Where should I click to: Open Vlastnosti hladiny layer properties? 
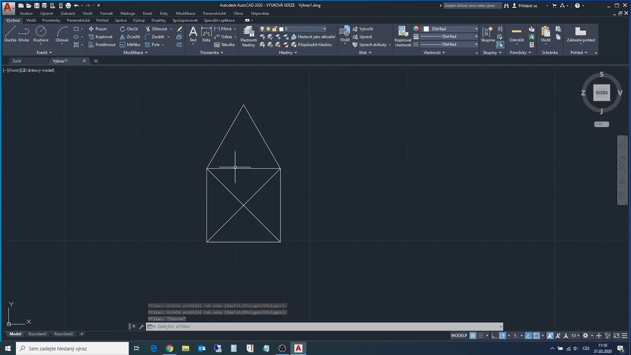pyautogui.click(x=248, y=36)
